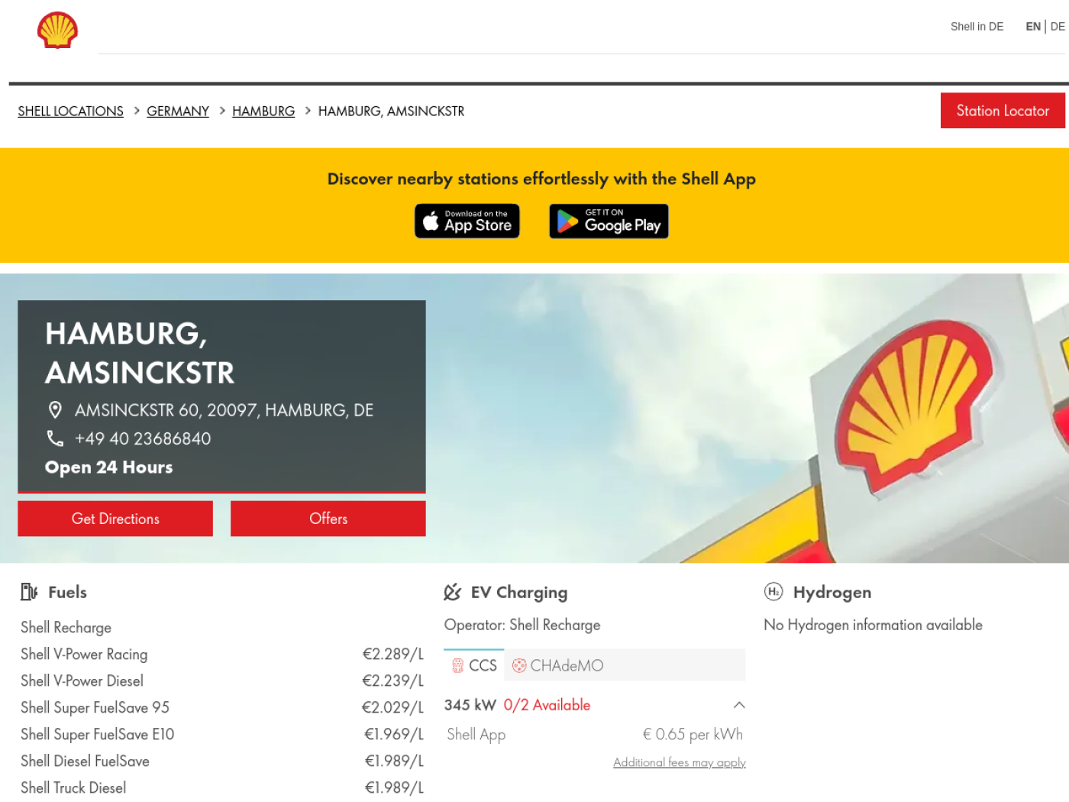Switch language to DE

coord(1058,27)
